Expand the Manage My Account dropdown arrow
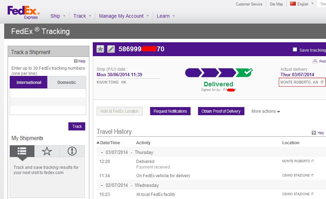The width and height of the screenshot is (326, 199). click(148, 16)
